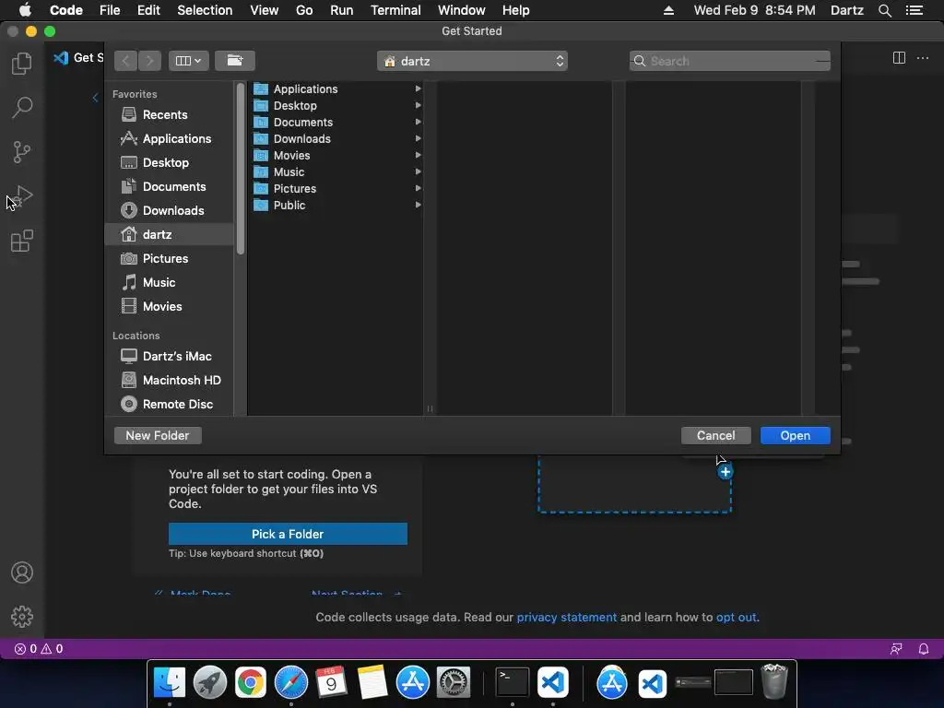Open the Manage gear icon
Image resolution: width=944 pixels, height=708 pixels.
[x=22, y=617]
